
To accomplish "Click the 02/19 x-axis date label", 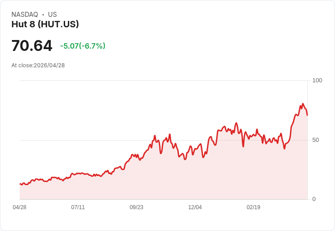I will click(x=254, y=207).
